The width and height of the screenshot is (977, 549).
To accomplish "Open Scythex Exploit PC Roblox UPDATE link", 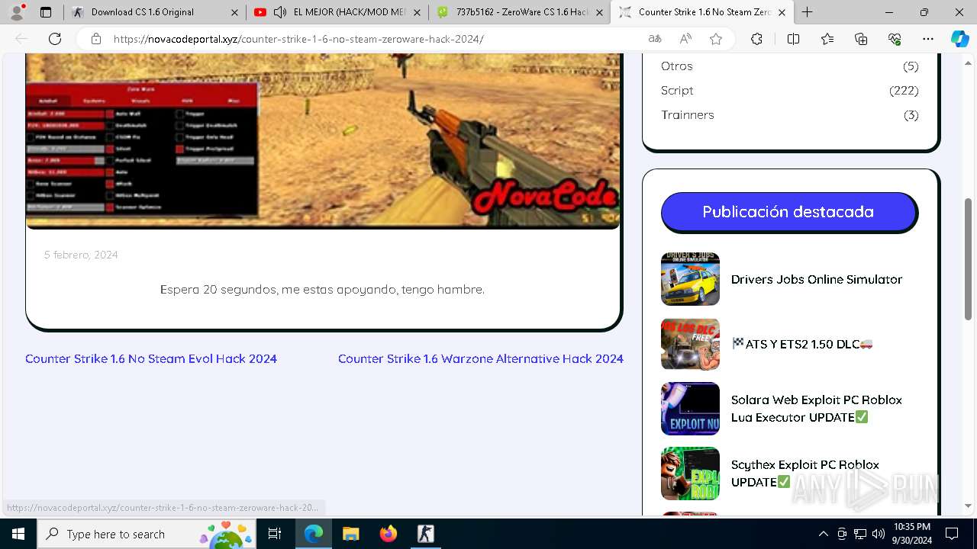I will [805, 474].
